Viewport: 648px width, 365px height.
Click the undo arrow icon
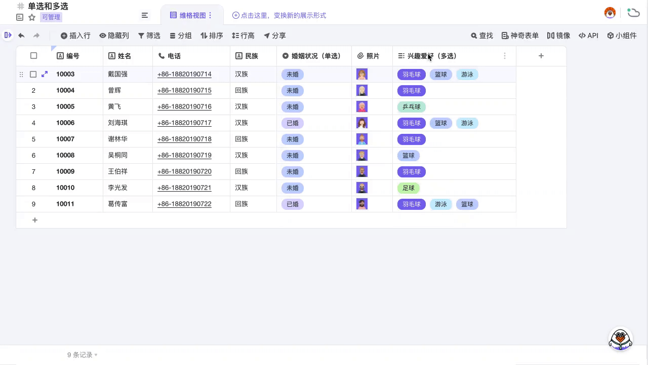21,35
